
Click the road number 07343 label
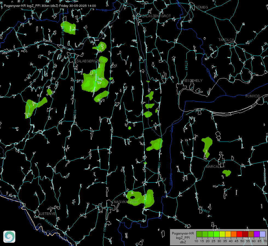coord(186,65)
